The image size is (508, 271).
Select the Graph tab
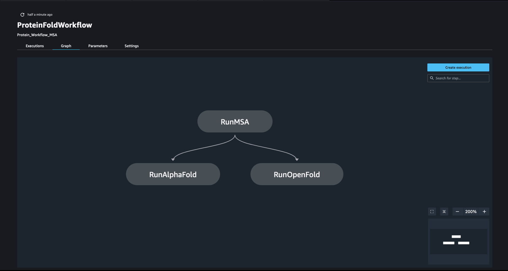66,46
